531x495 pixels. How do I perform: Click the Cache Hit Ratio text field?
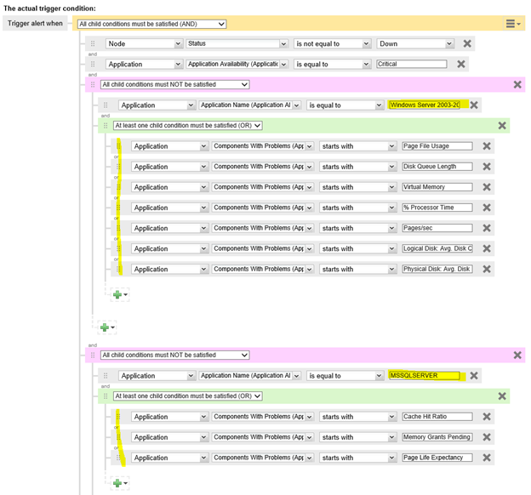point(437,417)
